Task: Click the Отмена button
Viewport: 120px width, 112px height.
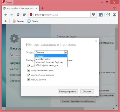Action: 87,92
